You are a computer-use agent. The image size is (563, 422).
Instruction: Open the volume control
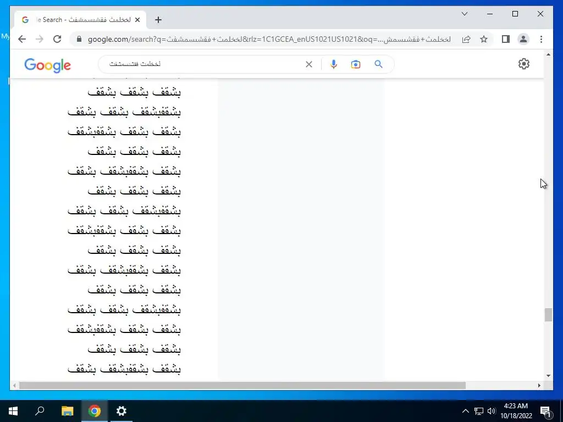492,411
